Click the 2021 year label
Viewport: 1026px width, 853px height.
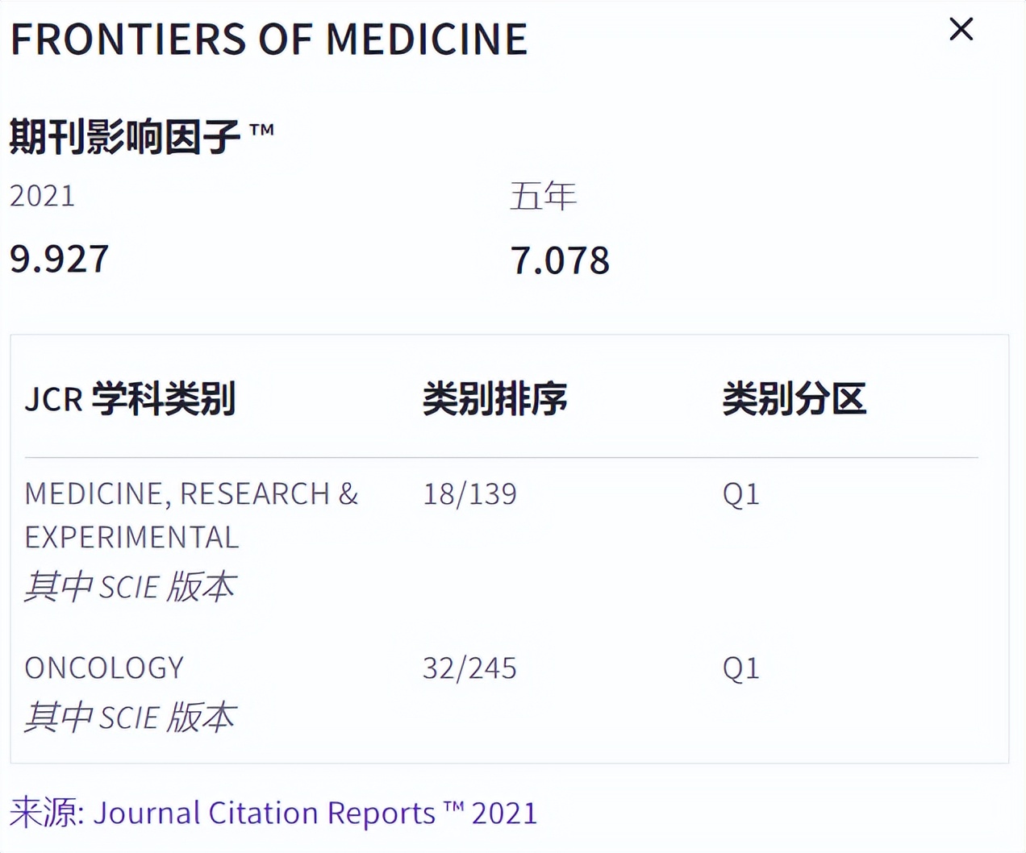coord(42,194)
